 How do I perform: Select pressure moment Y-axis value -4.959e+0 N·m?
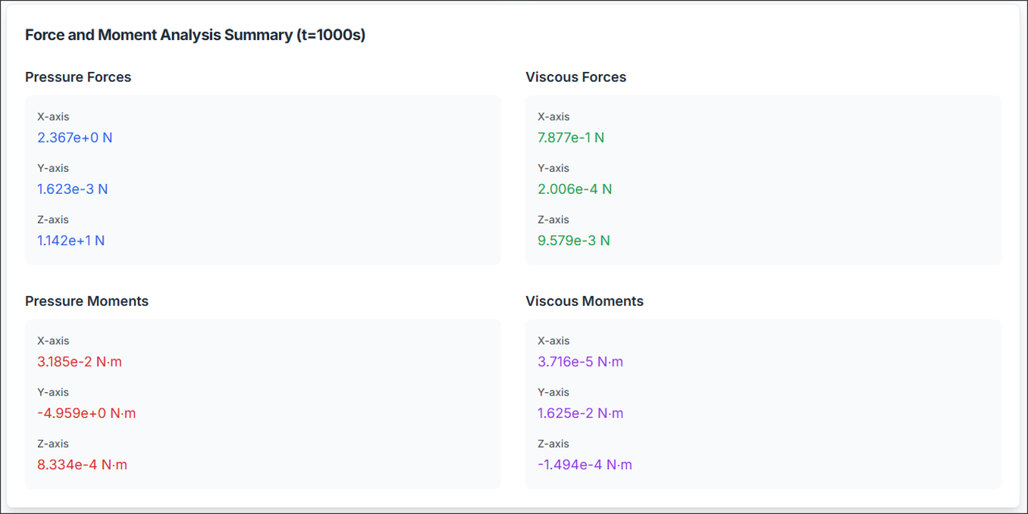click(x=86, y=413)
